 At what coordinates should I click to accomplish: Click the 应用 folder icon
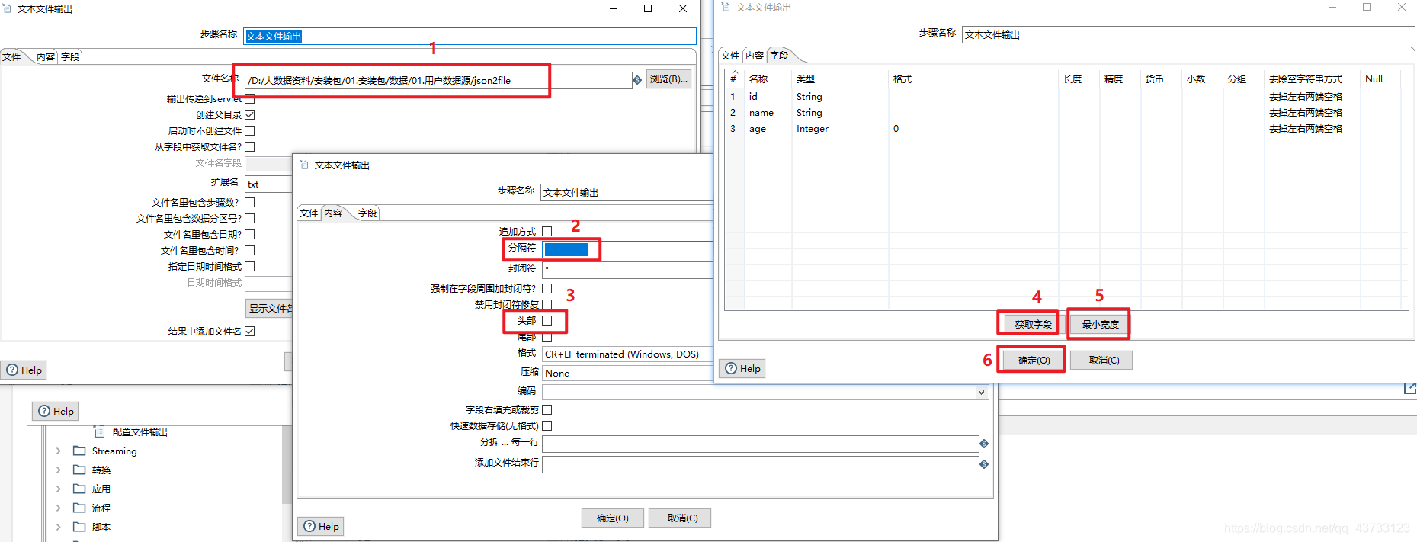pos(79,489)
